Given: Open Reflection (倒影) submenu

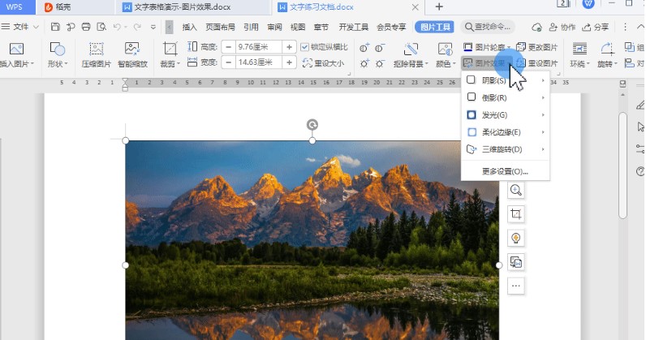Looking at the screenshot, I should pos(505,97).
